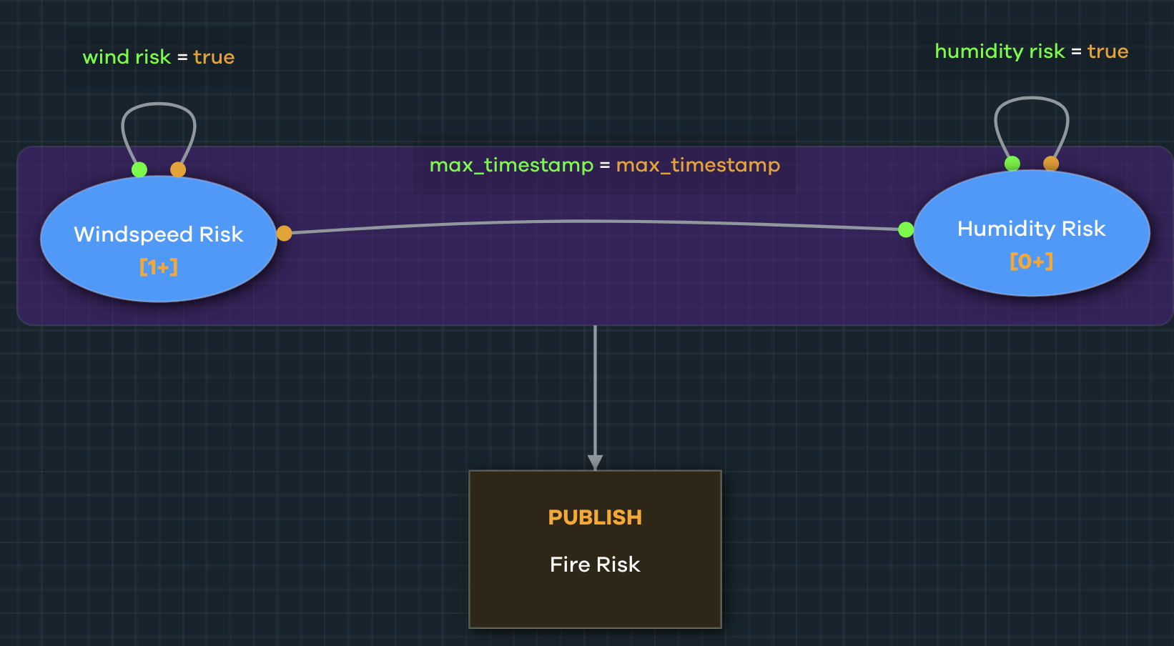The height and width of the screenshot is (646, 1174).
Task: Click the green port atop Humidity Risk
Action: pyautogui.click(x=1012, y=164)
